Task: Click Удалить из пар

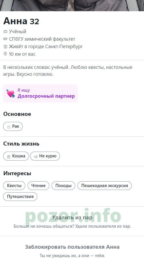Action: (x=72, y=218)
